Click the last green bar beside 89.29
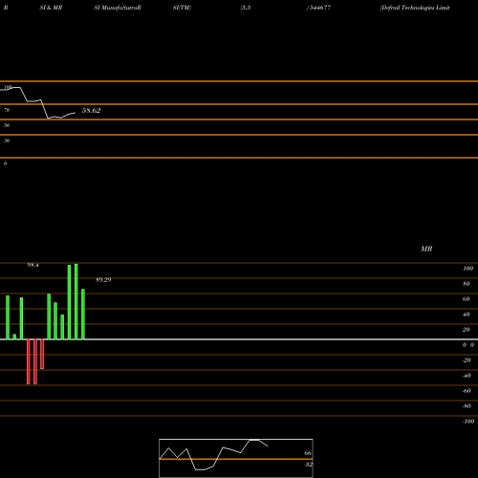This screenshot has width=478, height=478. 83,315
